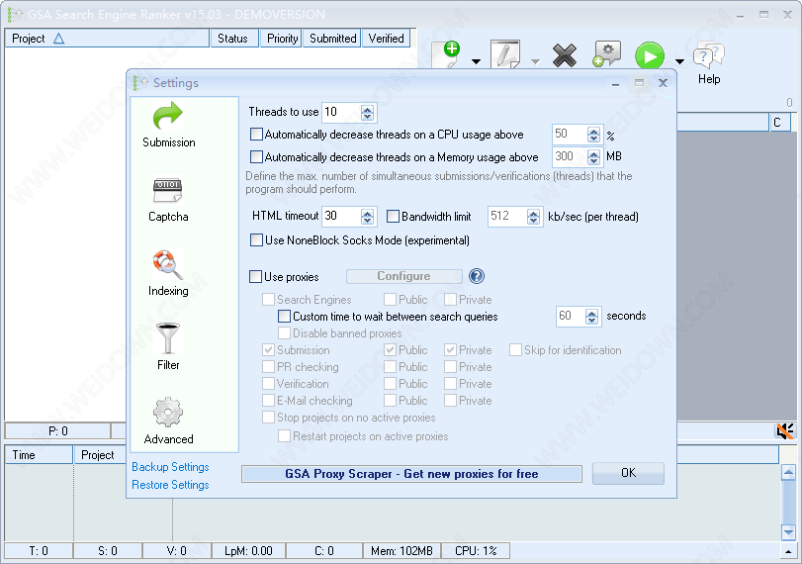
Task: Click the log scrollbar down arrow
Action: click(x=788, y=532)
